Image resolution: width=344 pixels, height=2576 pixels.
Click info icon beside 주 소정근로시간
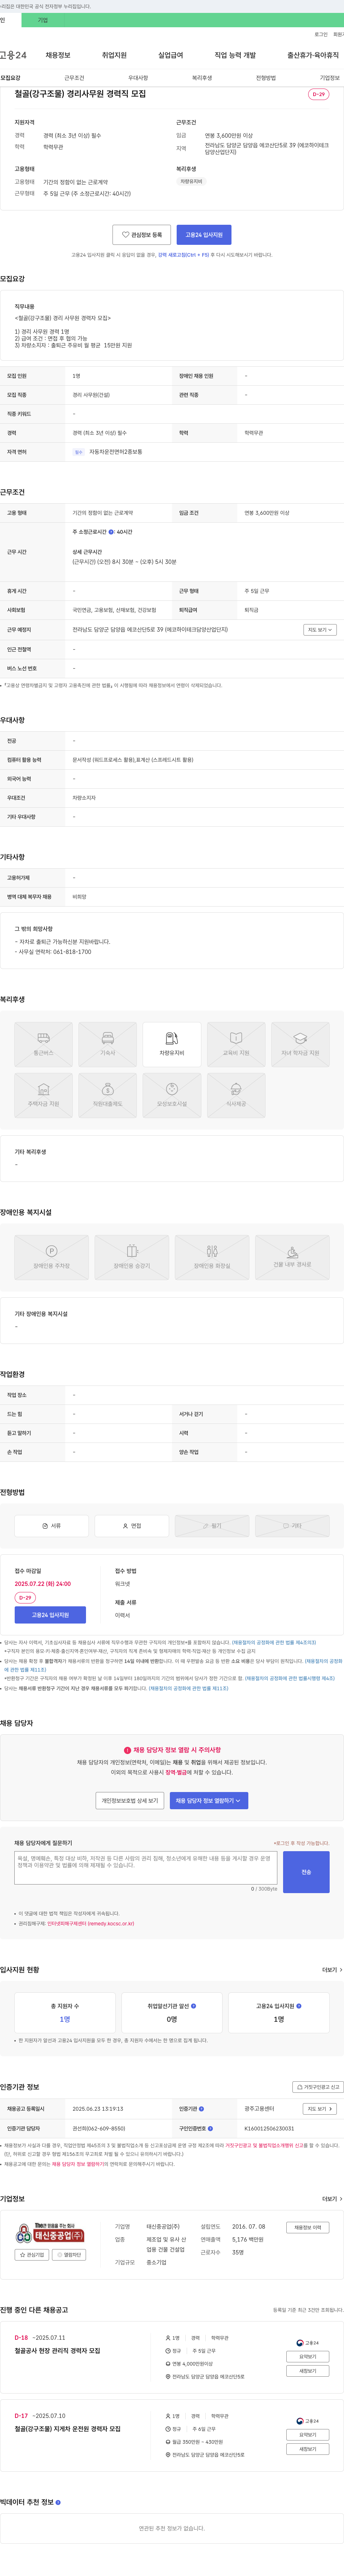click(x=111, y=532)
